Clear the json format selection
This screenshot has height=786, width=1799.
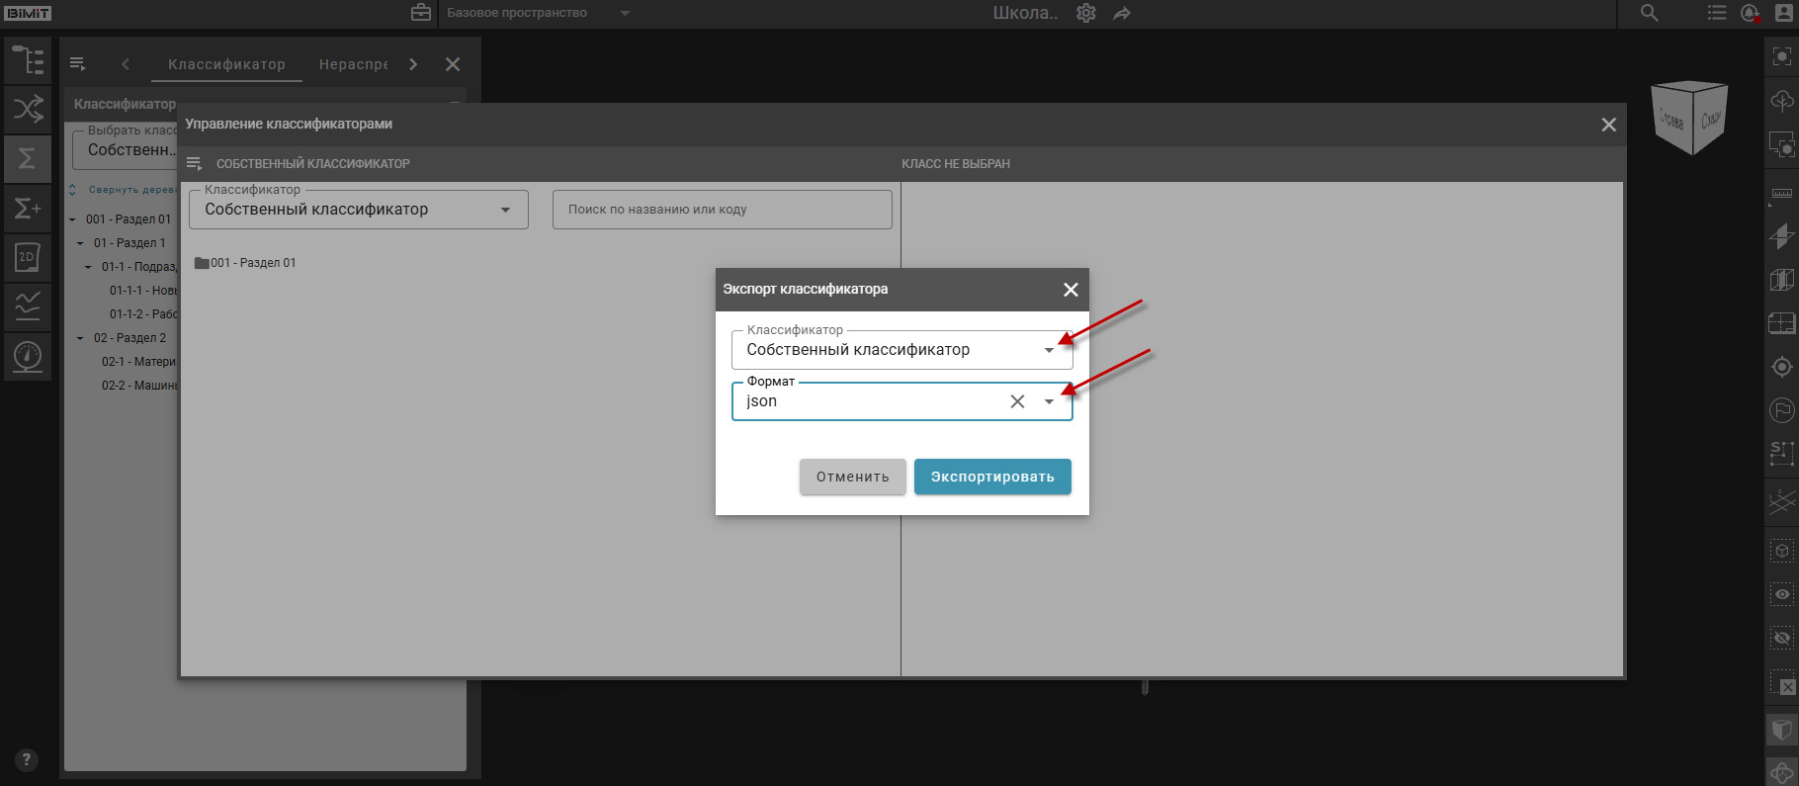coord(1017,401)
